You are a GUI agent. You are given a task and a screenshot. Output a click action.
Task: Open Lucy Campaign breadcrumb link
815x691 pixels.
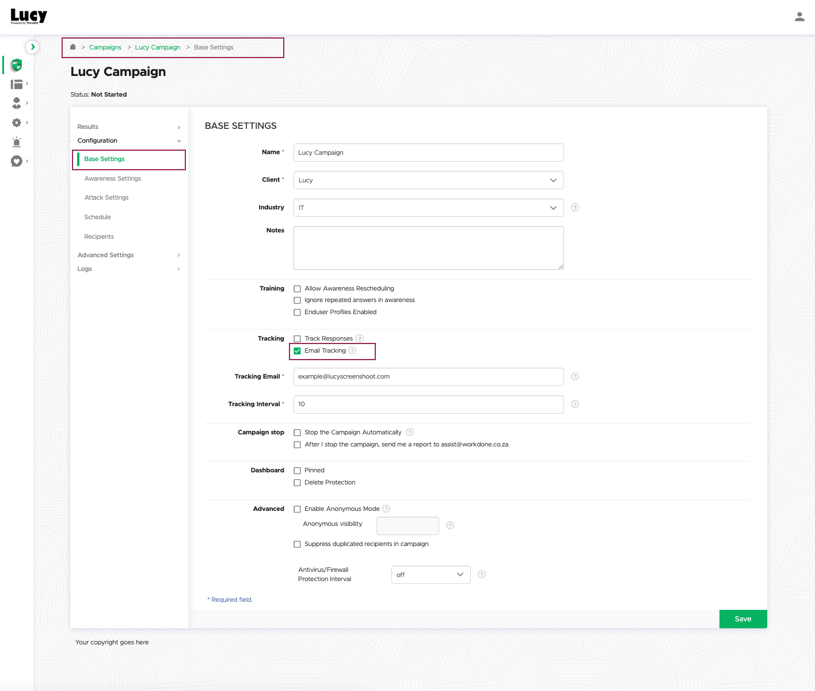pos(158,47)
